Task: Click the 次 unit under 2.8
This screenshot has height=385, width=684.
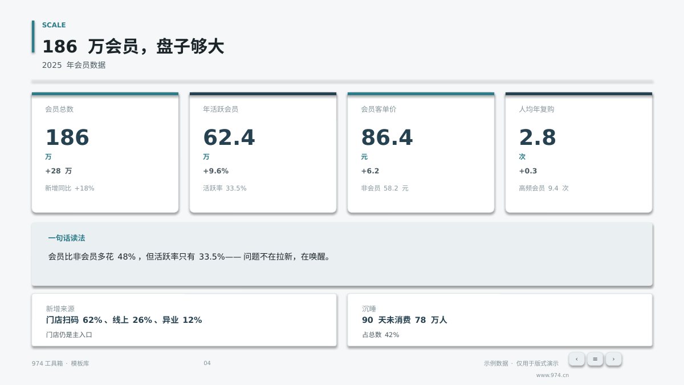Action: click(x=522, y=157)
